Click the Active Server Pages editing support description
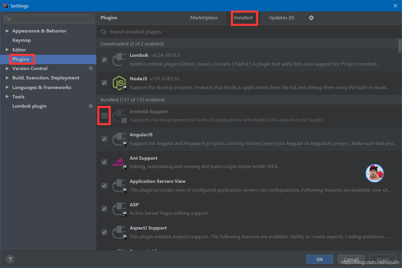The height and width of the screenshot is (268, 402). 170,213
